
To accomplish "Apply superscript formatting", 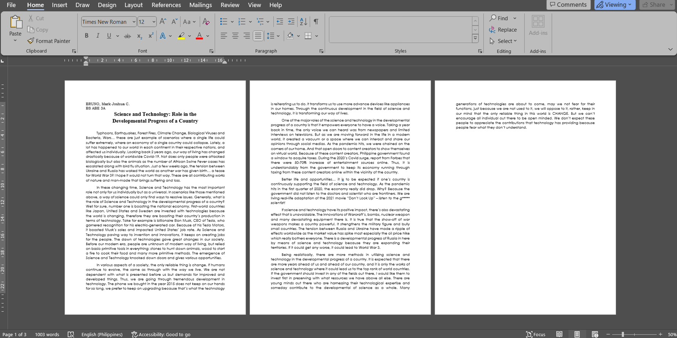I will (x=151, y=36).
